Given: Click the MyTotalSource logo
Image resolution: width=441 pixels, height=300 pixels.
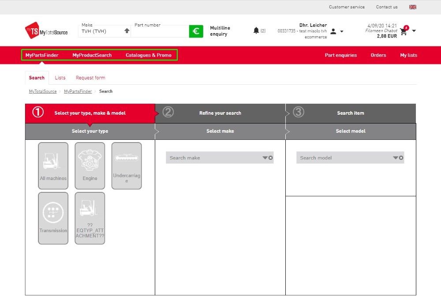Looking at the screenshot, I should point(46,30).
